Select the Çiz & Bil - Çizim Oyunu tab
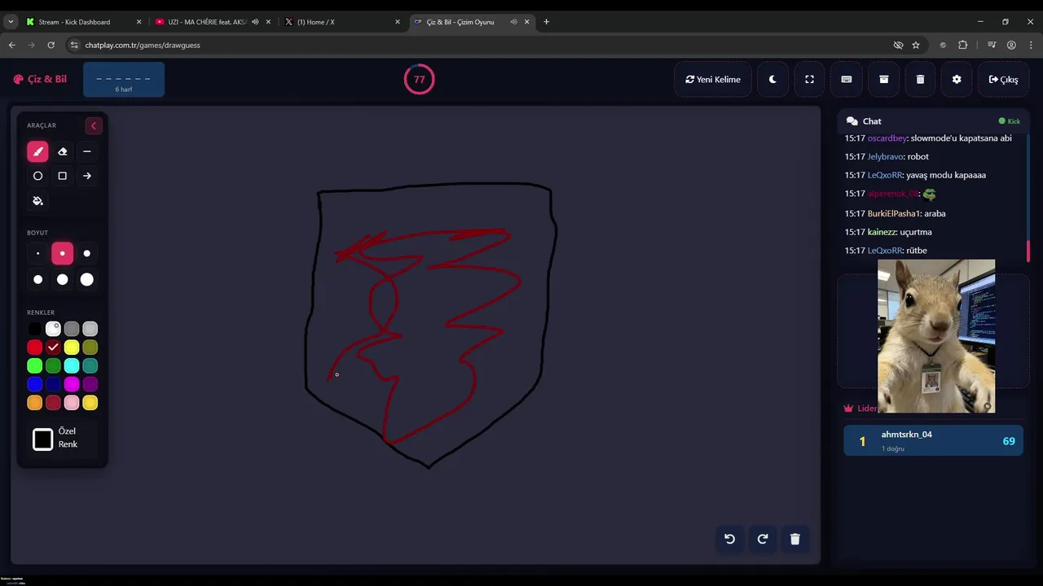The width and height of the screenshot is (1043, 586). [x=471, y=22]
